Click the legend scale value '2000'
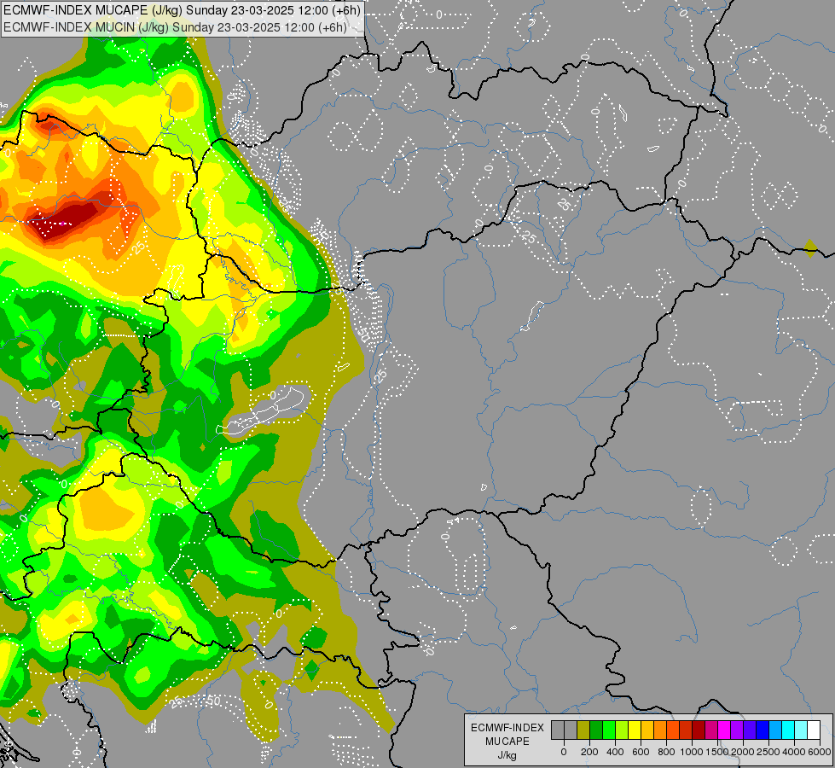835x768 pixels. pos(743,752)
